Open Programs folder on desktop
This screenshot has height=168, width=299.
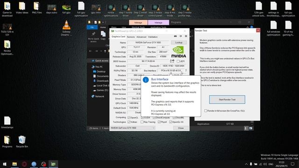(x=7, y=141)
